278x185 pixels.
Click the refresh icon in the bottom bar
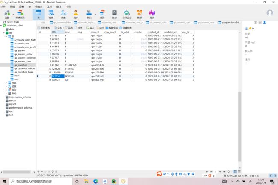(53, 172)
